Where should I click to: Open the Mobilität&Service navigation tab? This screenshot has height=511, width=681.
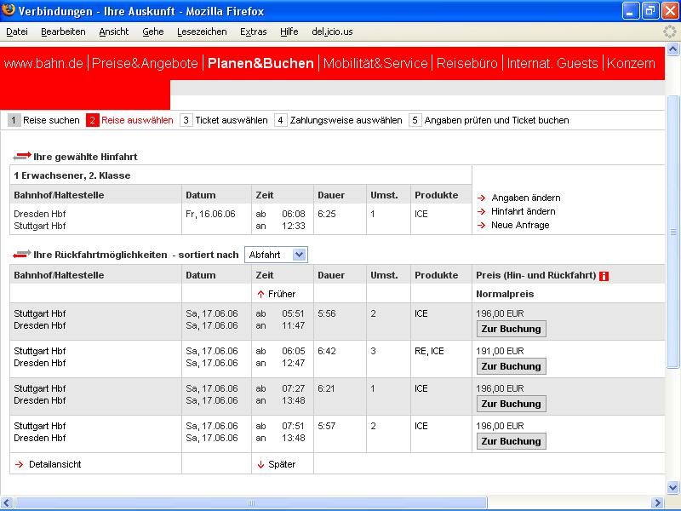point(375,63)
